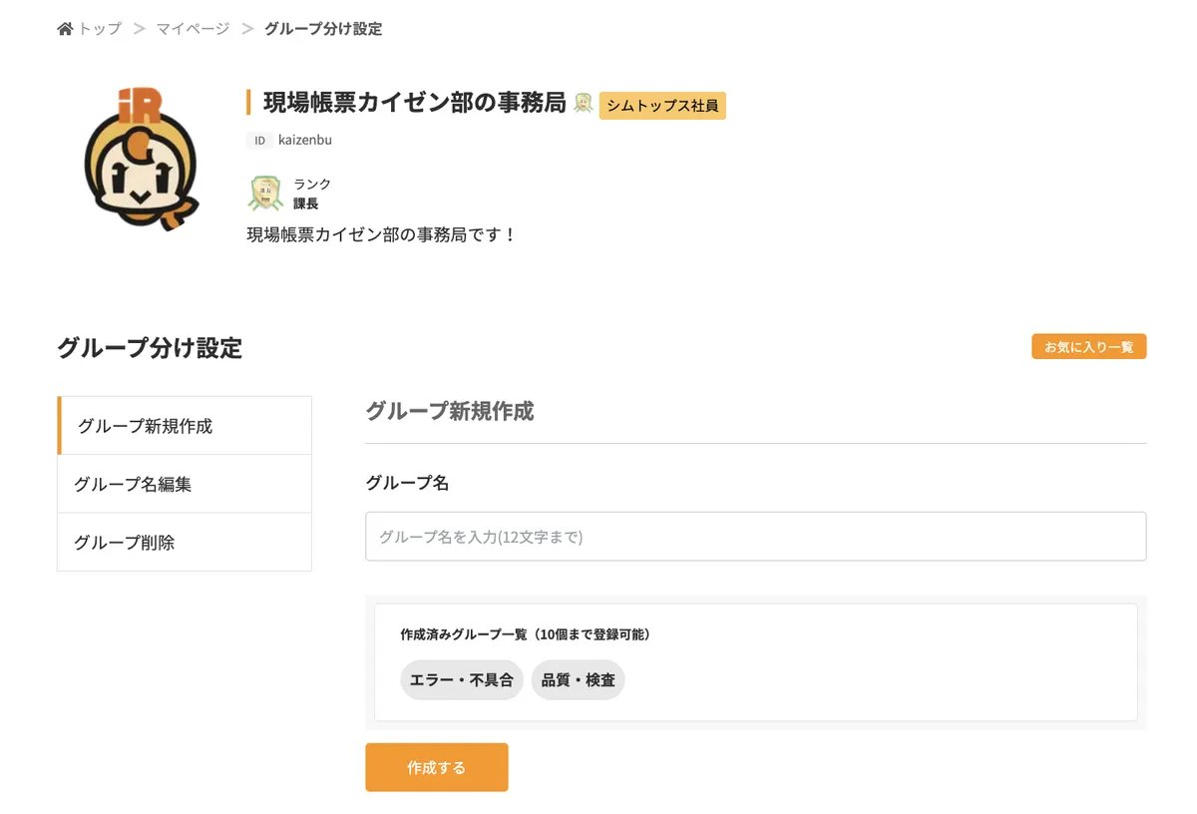The image size is (1197, 814).
Task: Focus the グループ名 input field
Action: [x=755, y=537]
